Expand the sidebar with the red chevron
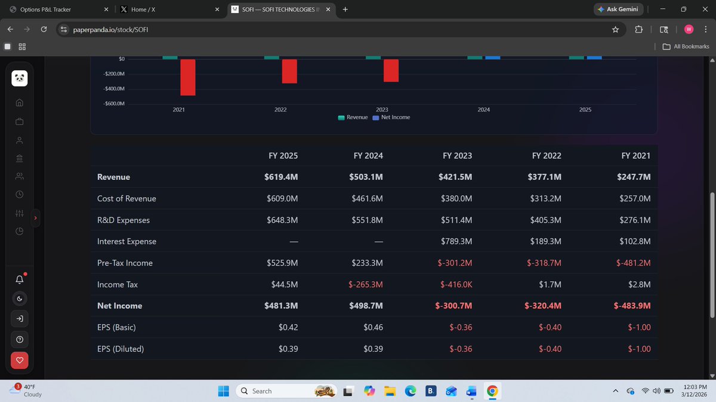 [35, 218]
